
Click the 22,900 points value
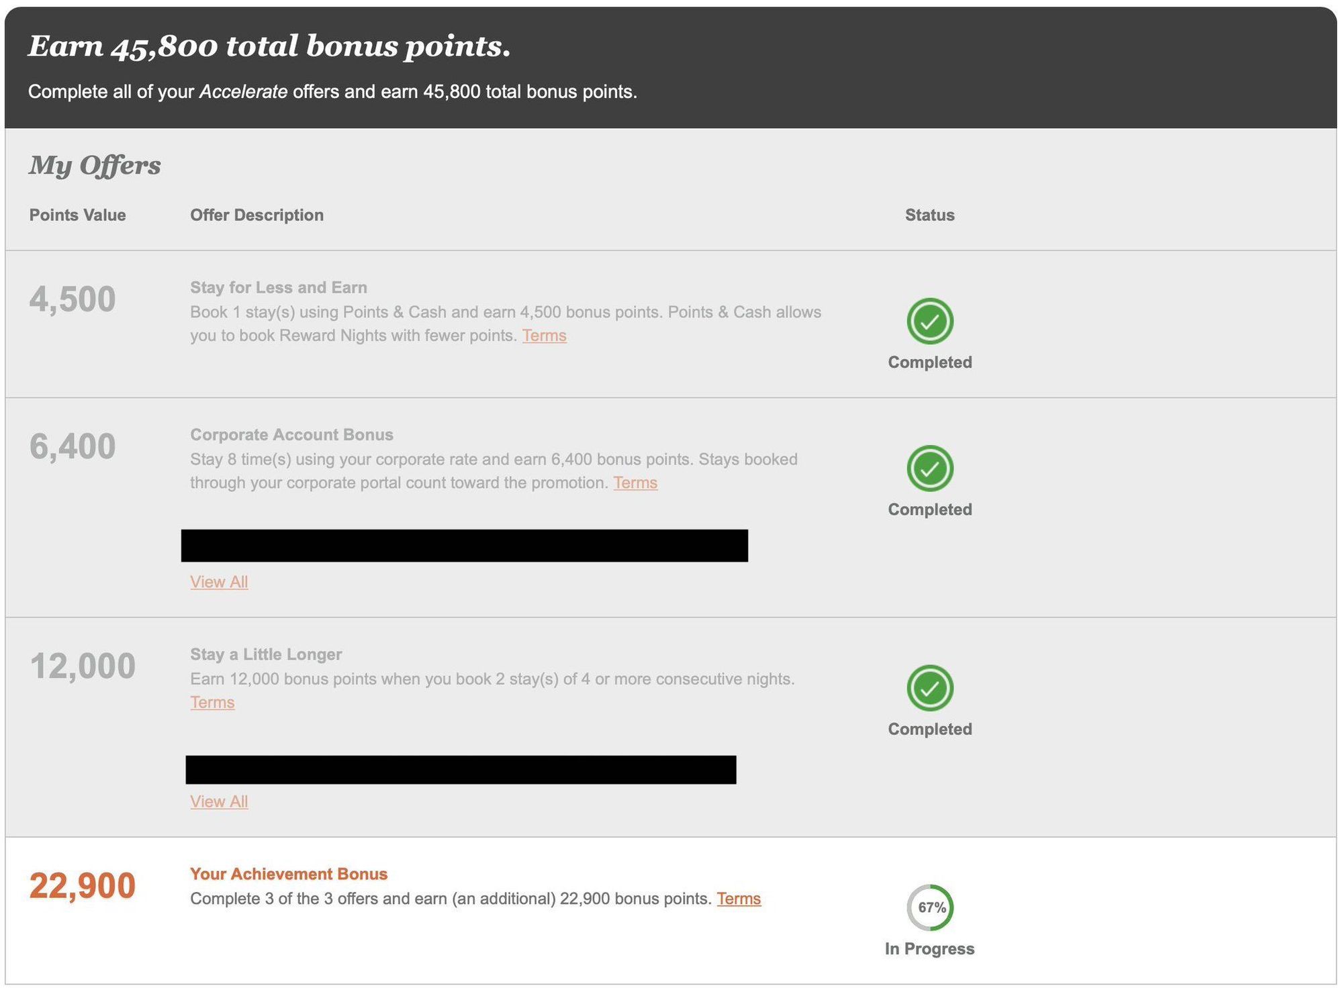82,885
